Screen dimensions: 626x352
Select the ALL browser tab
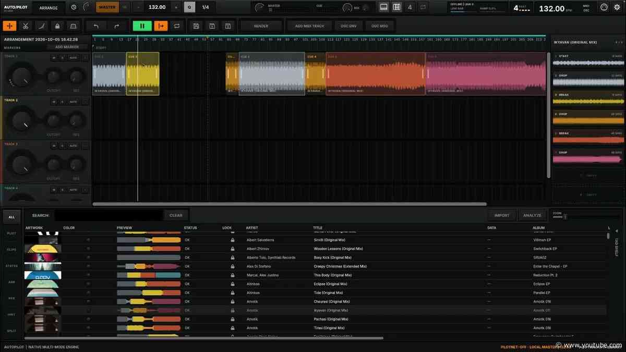[11, 216]
